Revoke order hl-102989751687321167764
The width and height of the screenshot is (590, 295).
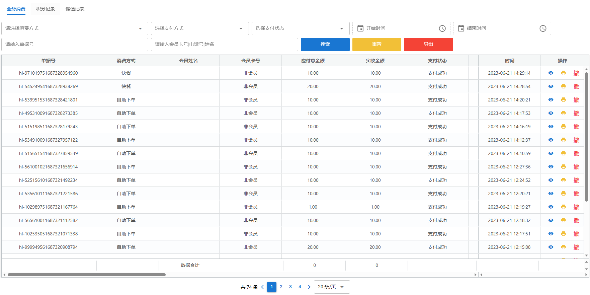pos(576,207)
